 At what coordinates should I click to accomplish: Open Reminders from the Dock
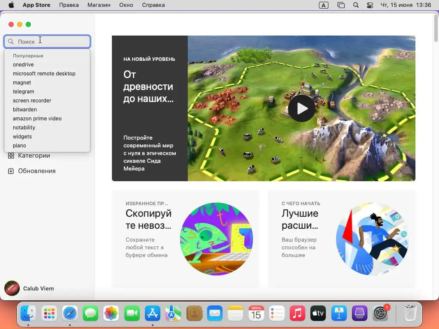pos(277,313)
